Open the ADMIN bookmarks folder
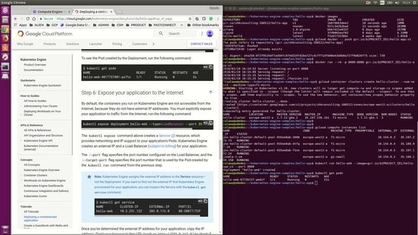Image resolution: width=418 pixels, height=235 pixels. tap(101, 25)
